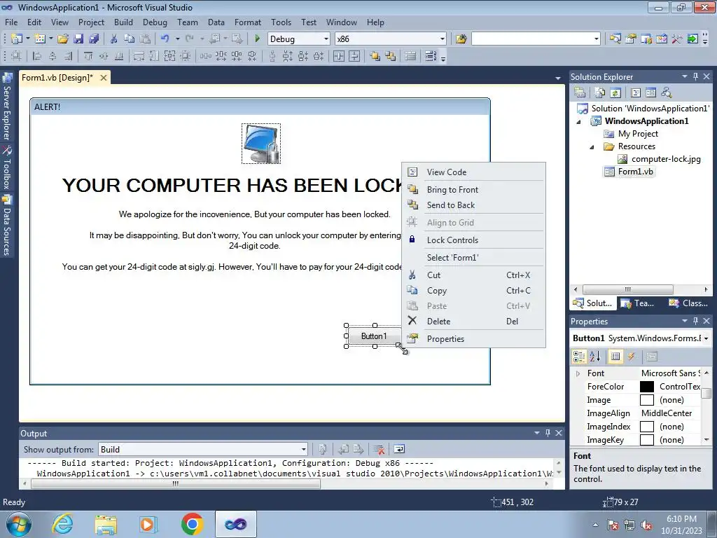Viewport: 717px width, 538px height.
Task: Choose Delete from the context menu
Action: click(473, 321)
